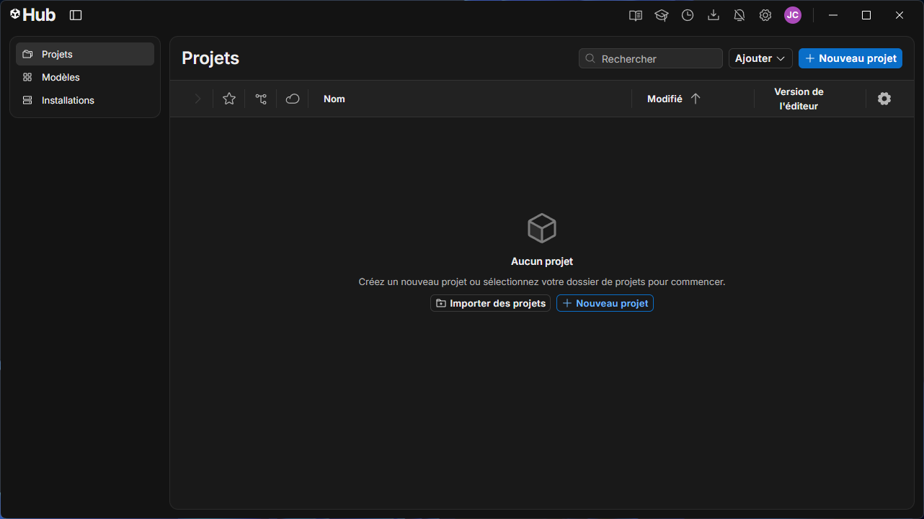
Task: Toggle the sidebar panel icon next to Hub
Action: click(x=76, y=15)
